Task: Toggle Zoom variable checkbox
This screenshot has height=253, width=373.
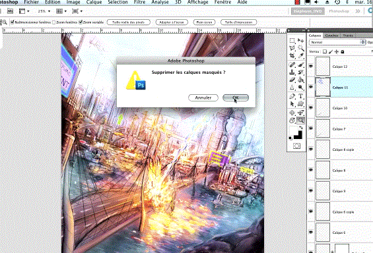Action: click(x=81, y=22)
